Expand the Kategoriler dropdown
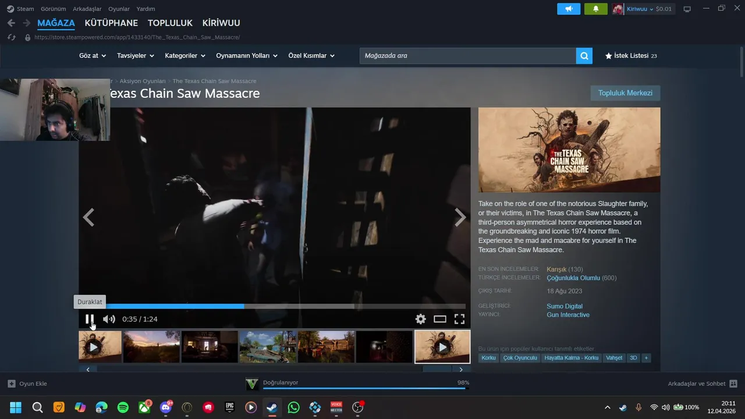 (185, 56)
